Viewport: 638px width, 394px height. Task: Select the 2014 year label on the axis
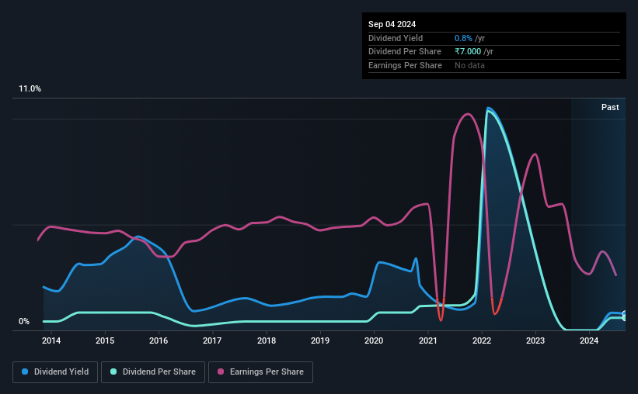[x=51, y=340]
